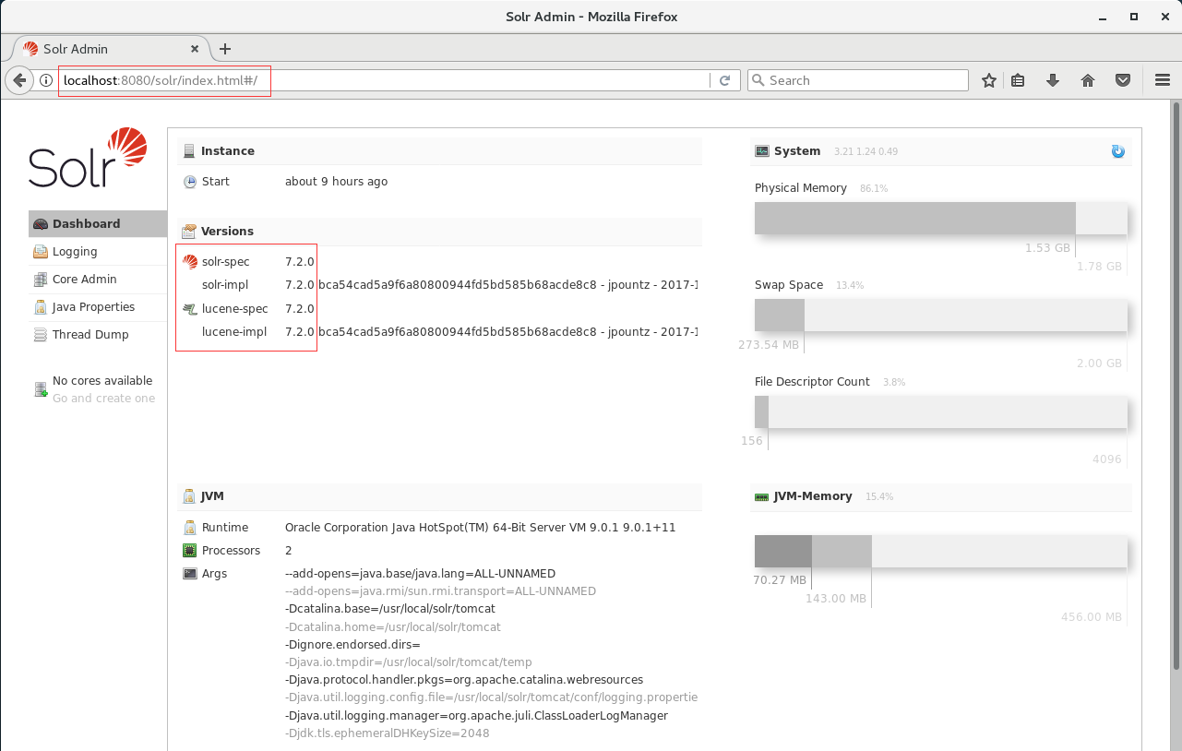1182x751 pixels.
Task: View the Thread Dump page
Action: pos(90,335)
